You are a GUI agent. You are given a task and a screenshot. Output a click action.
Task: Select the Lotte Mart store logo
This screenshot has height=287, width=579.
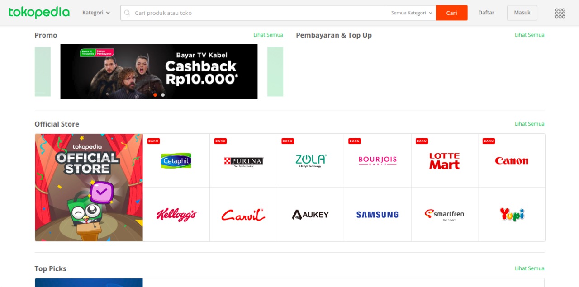[444, 161]
